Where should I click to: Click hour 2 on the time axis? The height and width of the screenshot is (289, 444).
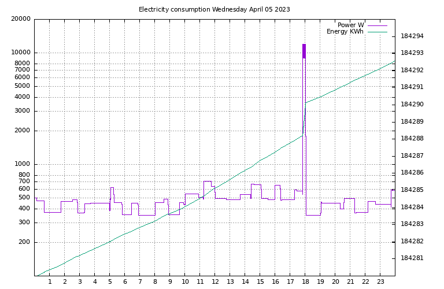coord(65,281)
